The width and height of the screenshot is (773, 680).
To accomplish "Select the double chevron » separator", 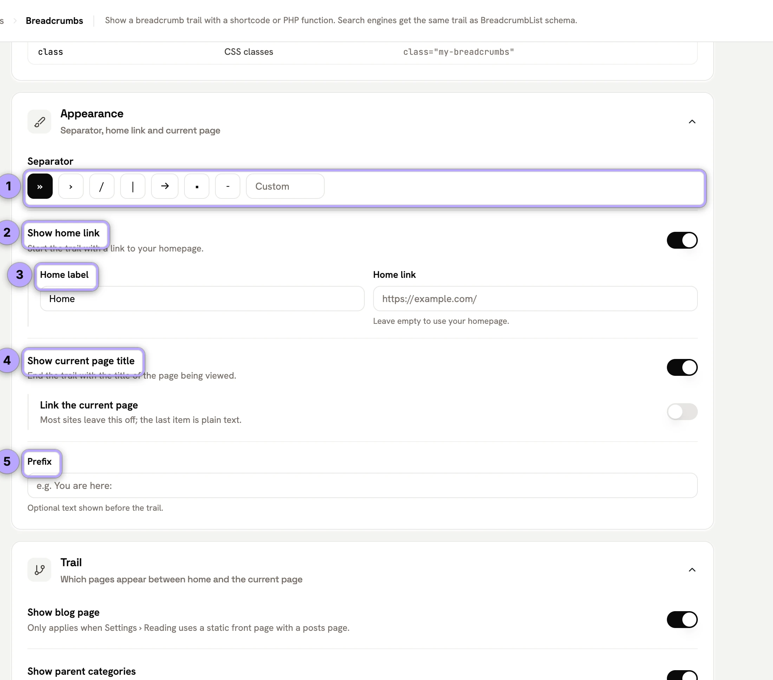I will (40, 187).
